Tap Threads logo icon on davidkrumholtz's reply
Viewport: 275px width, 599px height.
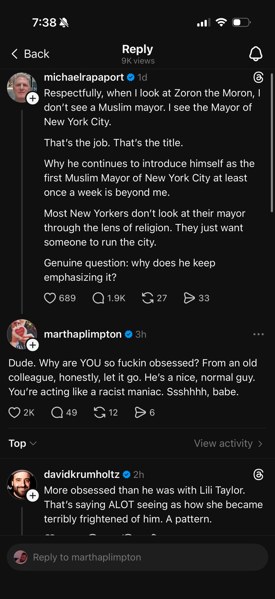point(258,474)
